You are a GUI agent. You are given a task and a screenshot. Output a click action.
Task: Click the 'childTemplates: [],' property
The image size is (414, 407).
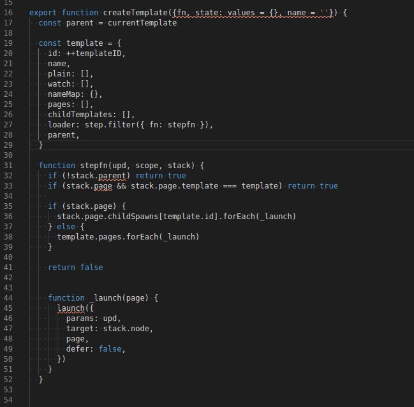coord(91,115)
